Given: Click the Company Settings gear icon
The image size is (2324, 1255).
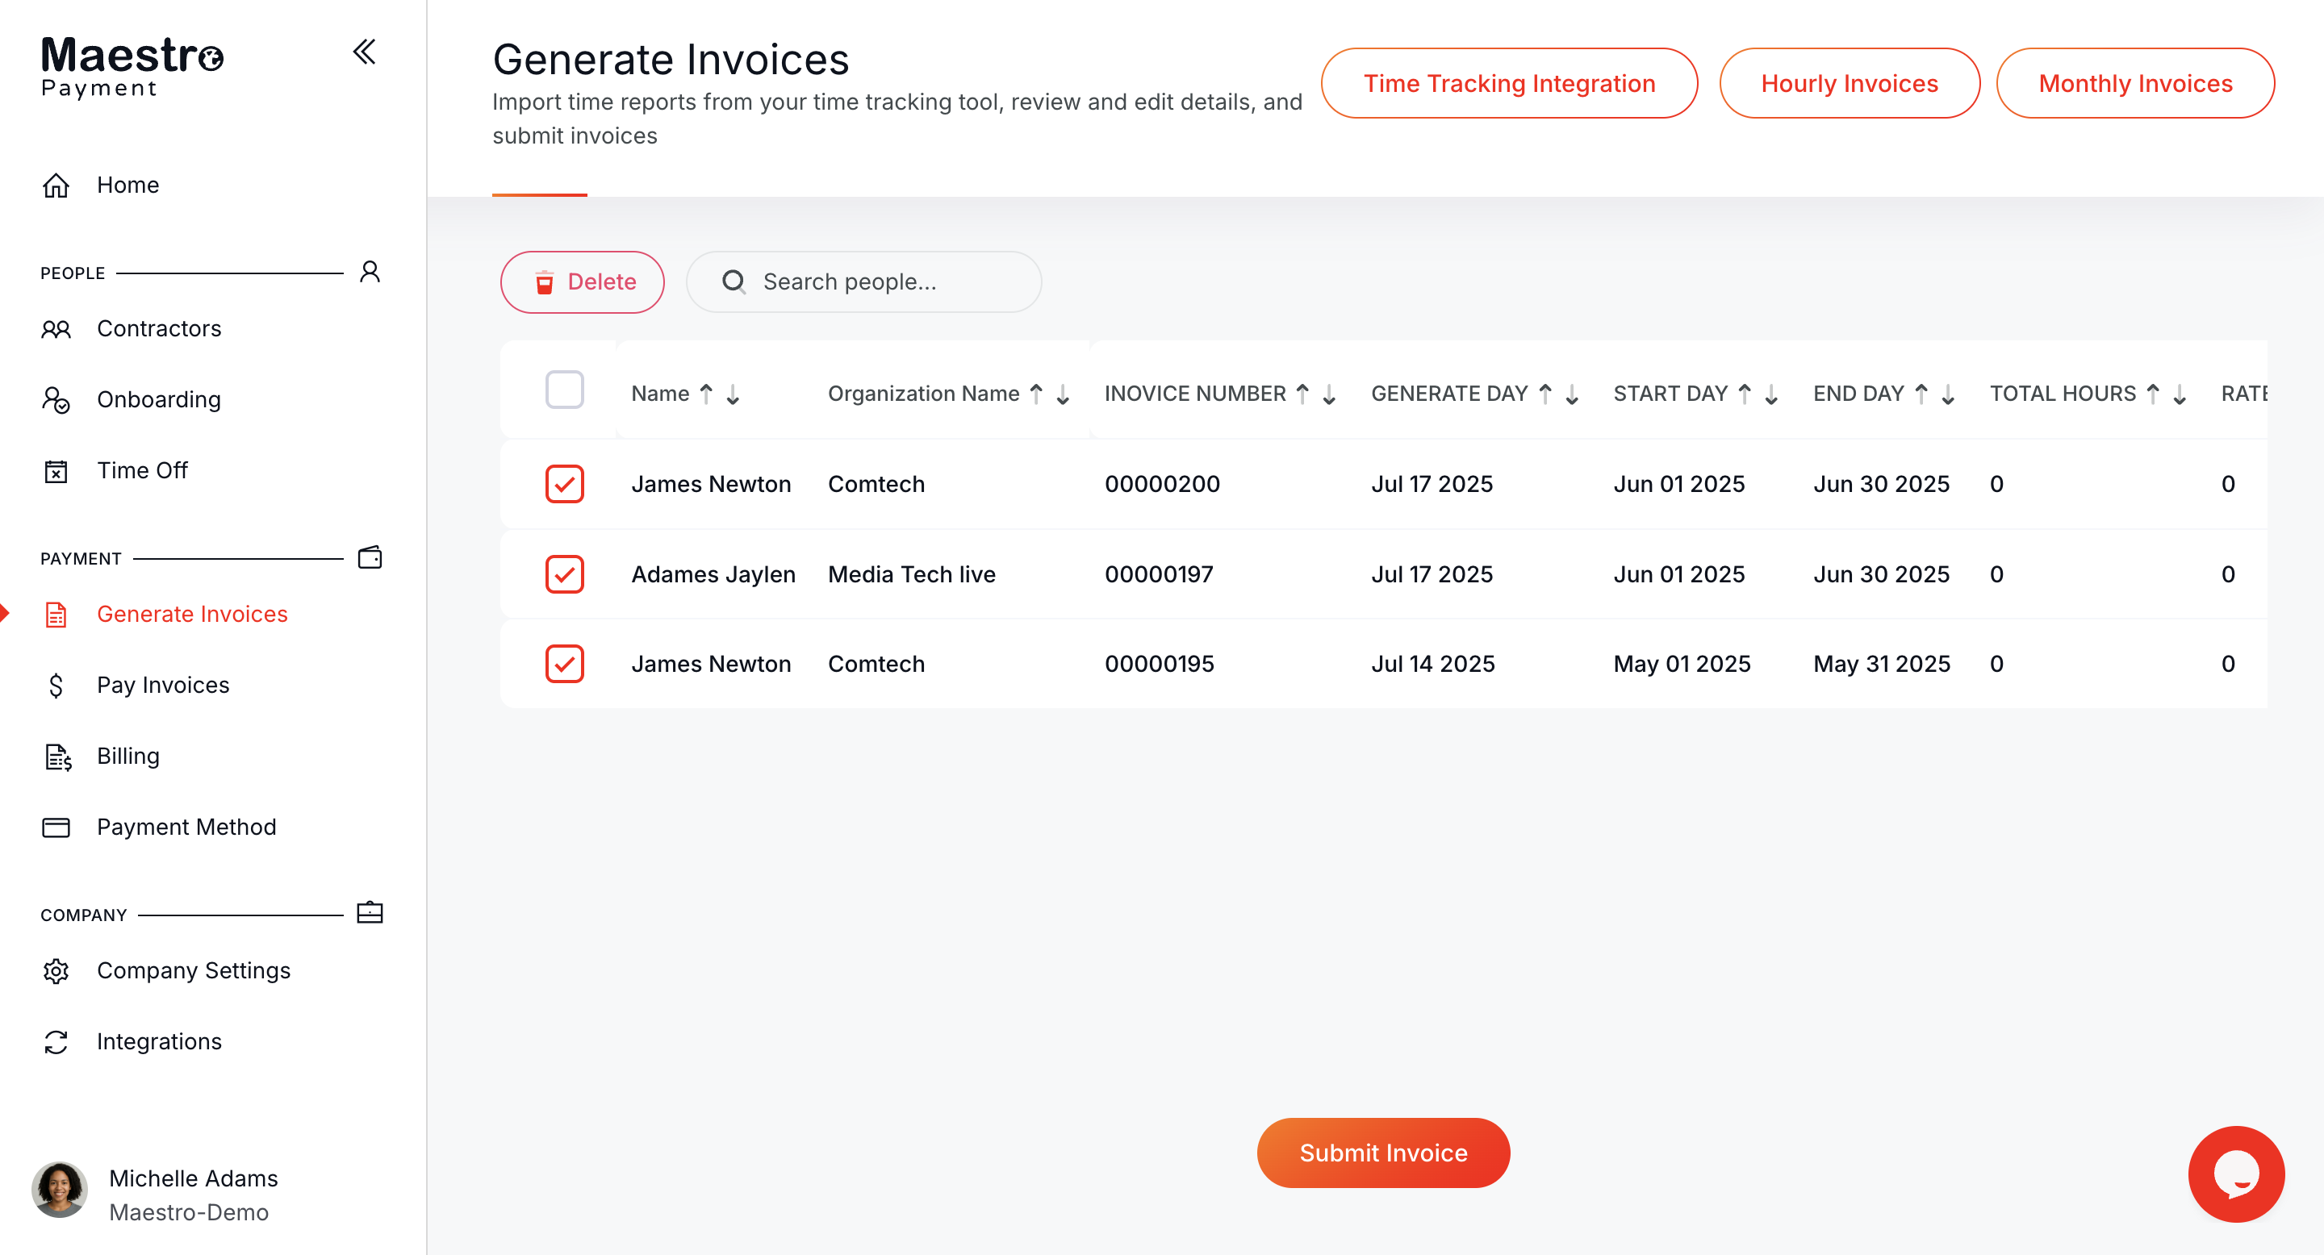Looking at the screenshot, I should 56,970.
